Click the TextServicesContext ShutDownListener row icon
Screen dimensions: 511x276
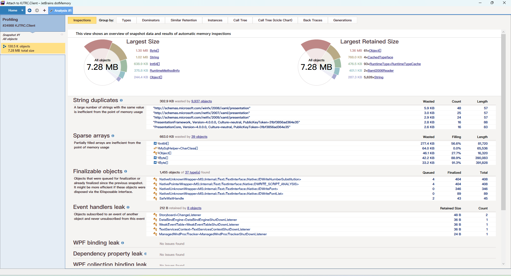pyautogui.click(x=155, y=229)
